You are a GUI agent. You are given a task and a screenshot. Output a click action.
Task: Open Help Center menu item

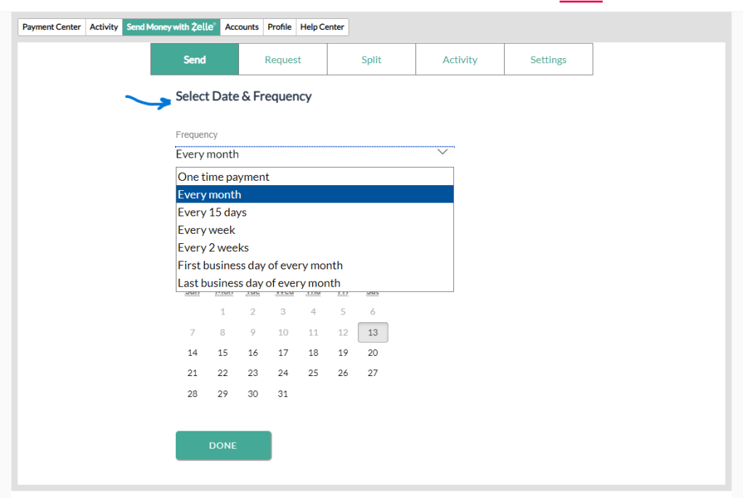(322, 27)
